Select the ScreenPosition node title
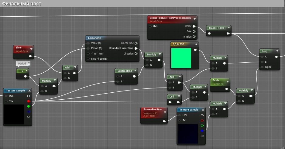 coord(152,109)
